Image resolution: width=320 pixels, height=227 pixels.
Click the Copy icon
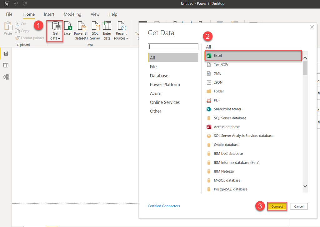pyautogui.click(x=22, y=31)
